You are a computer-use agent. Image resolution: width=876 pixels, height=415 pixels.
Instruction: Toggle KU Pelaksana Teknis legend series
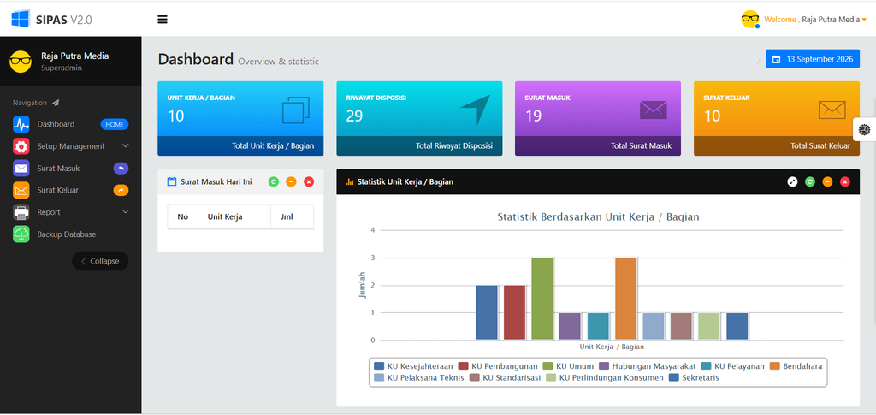click(419, 378)
